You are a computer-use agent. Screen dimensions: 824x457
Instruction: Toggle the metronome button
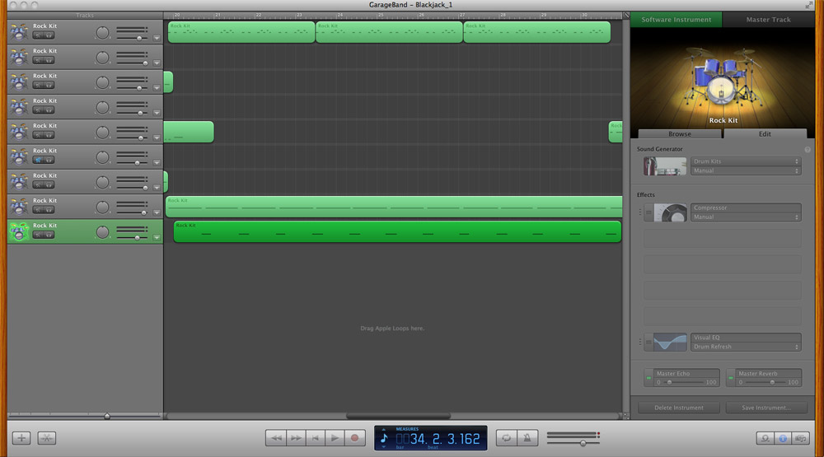527,437
